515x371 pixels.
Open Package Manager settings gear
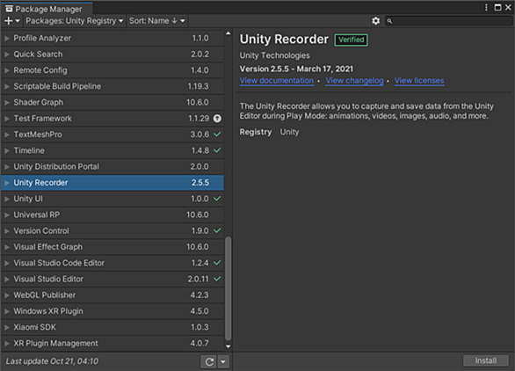376,21
